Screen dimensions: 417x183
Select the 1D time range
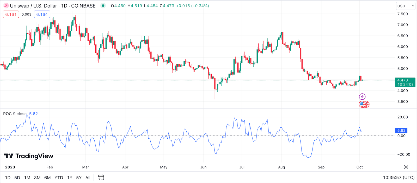(x=8, y=178)
